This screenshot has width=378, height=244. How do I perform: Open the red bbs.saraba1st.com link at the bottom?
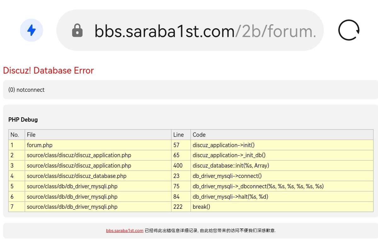click(125, 230)
